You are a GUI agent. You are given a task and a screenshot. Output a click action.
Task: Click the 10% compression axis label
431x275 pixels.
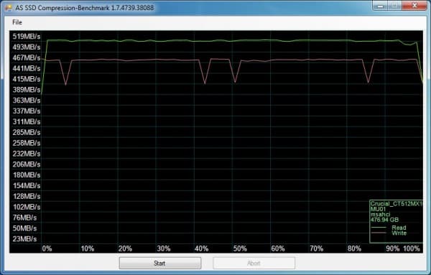(88, 249)
